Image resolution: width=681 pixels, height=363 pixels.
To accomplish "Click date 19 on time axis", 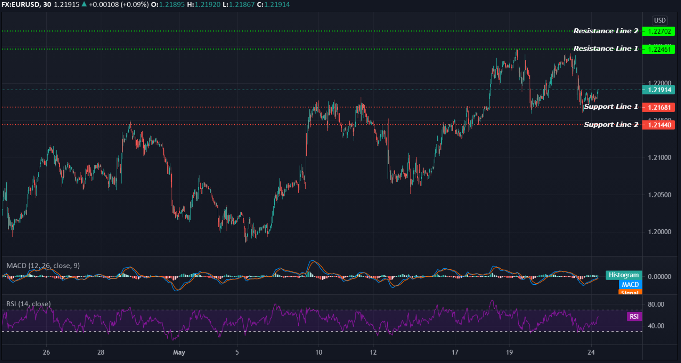I will coord(509,352).
